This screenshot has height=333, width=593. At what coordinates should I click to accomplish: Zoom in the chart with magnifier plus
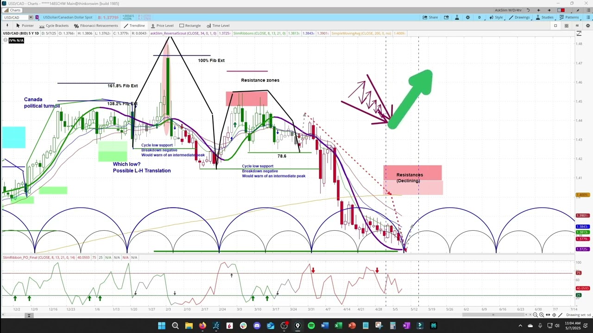click(x=542, y=315)
